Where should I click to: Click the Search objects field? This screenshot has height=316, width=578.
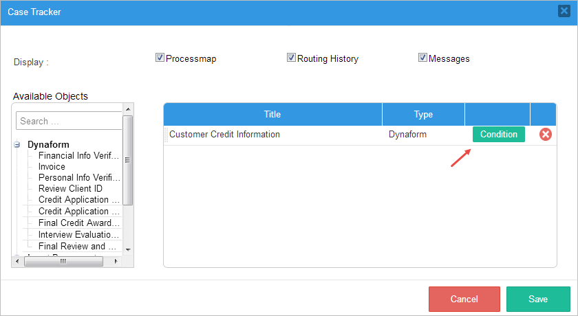69,121
